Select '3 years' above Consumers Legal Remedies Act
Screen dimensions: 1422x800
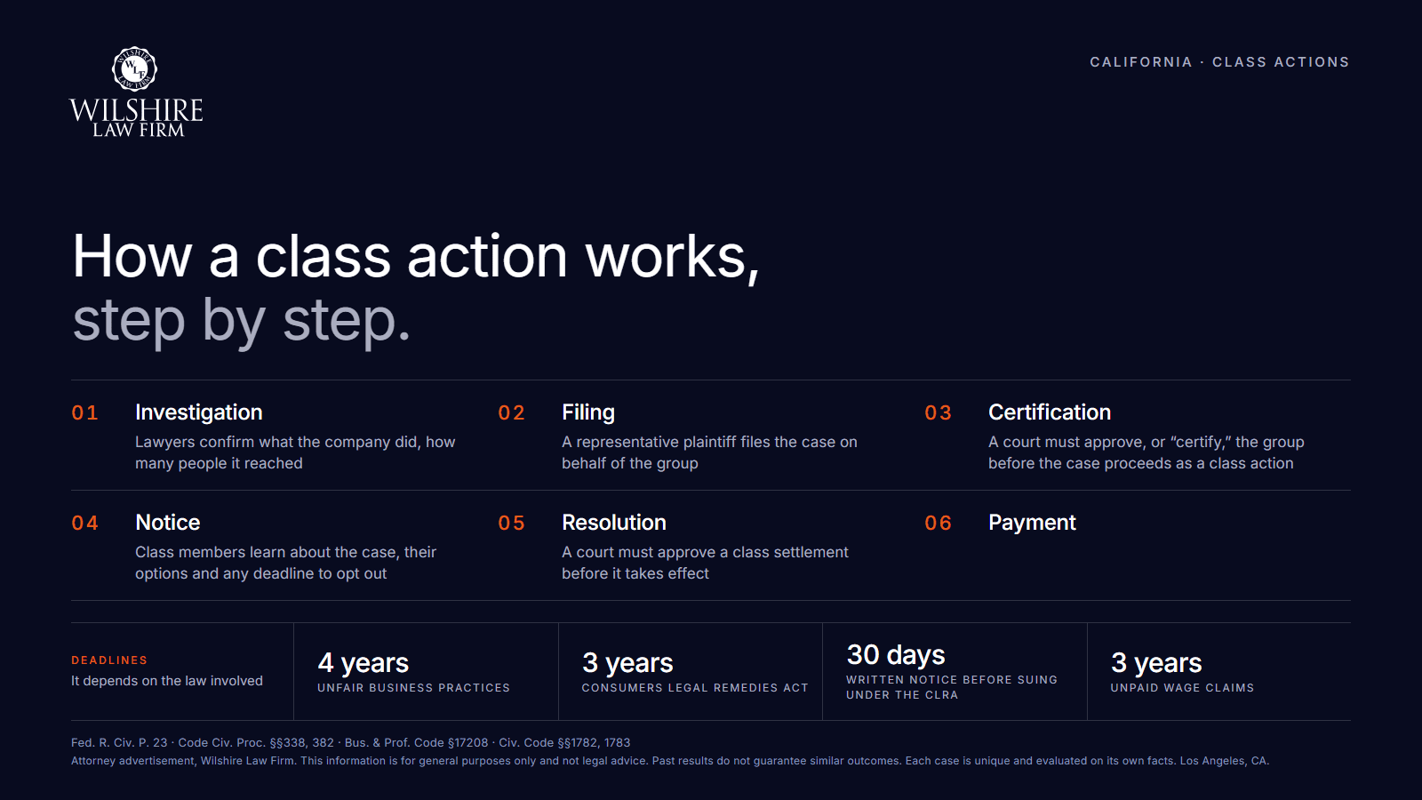[x=627, y=663]
